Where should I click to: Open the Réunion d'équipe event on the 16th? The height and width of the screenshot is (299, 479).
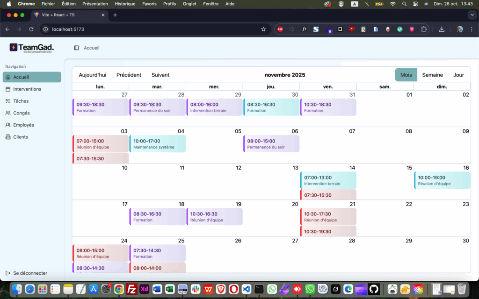point(442,180)
